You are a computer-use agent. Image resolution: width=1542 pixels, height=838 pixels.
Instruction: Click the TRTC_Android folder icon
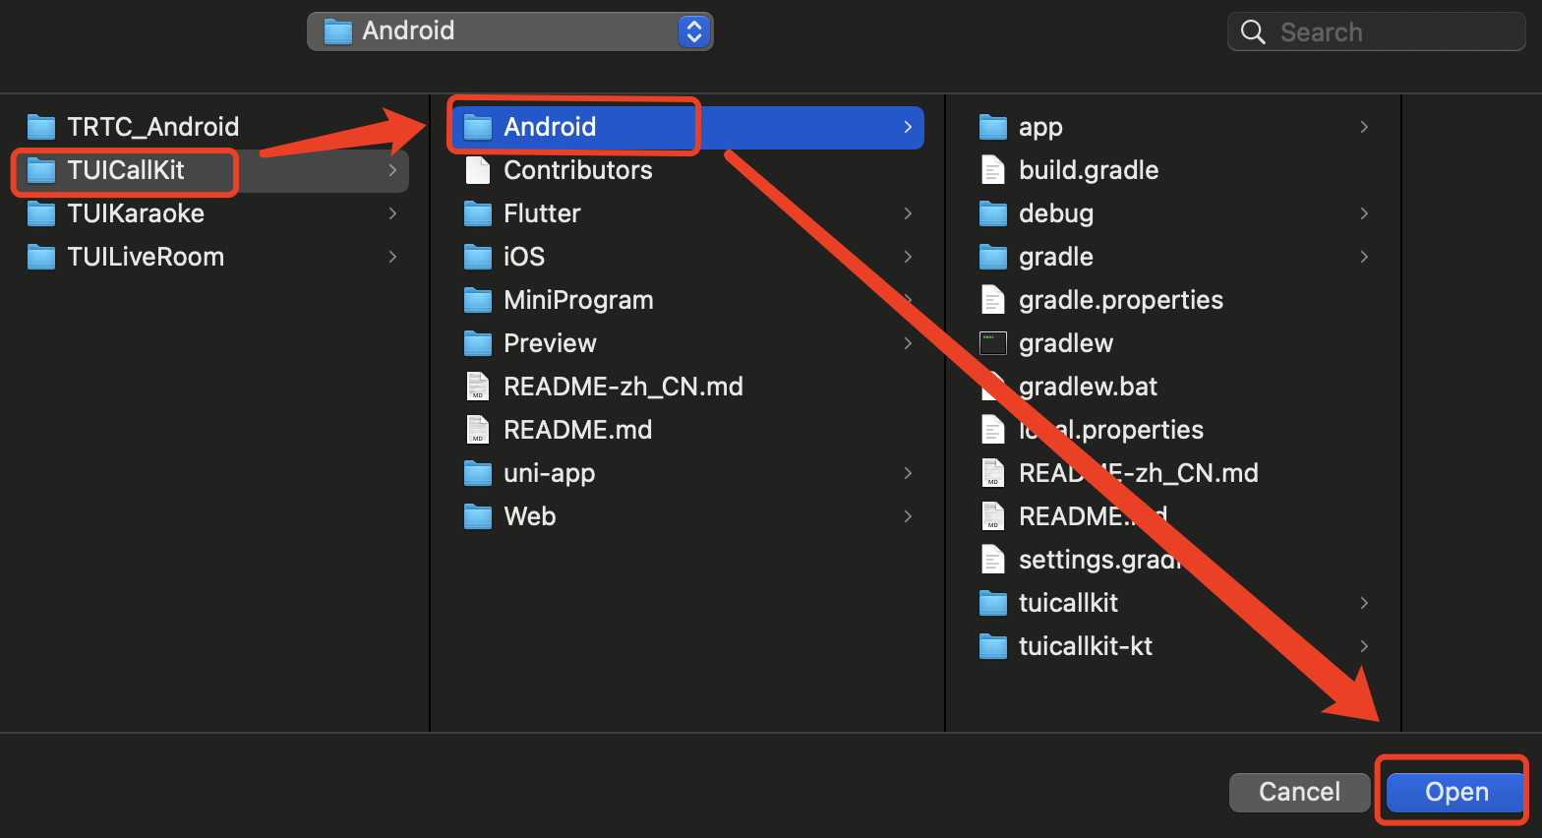tap(41, 127)
